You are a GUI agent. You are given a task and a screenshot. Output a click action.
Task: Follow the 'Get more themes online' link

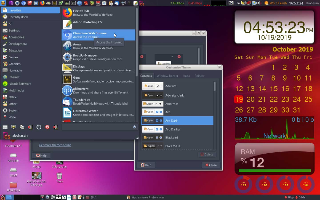click(55, 145)
